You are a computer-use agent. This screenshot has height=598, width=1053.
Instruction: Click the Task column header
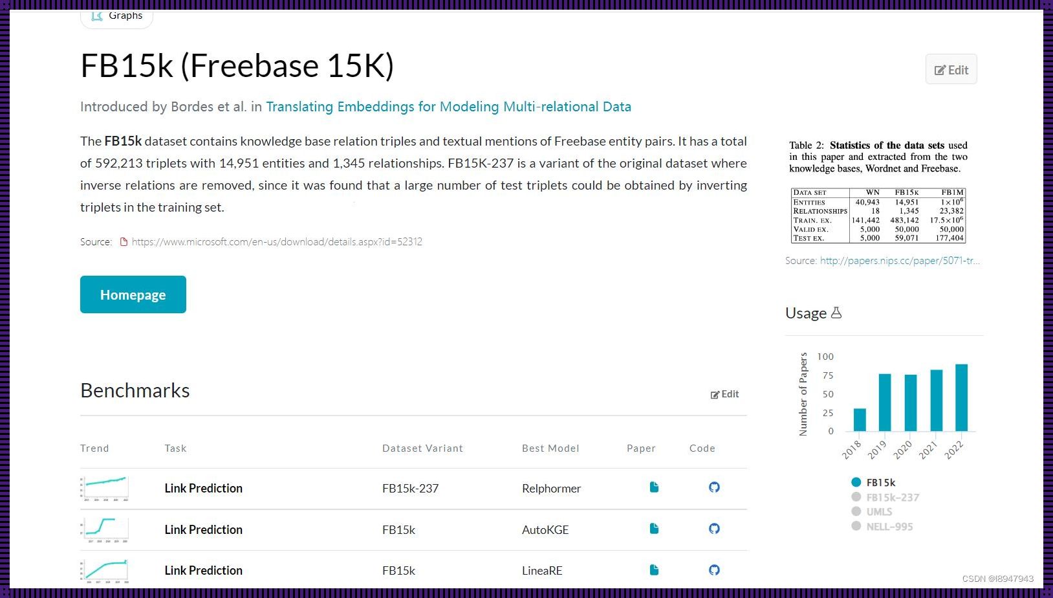(x=175, y=448)
